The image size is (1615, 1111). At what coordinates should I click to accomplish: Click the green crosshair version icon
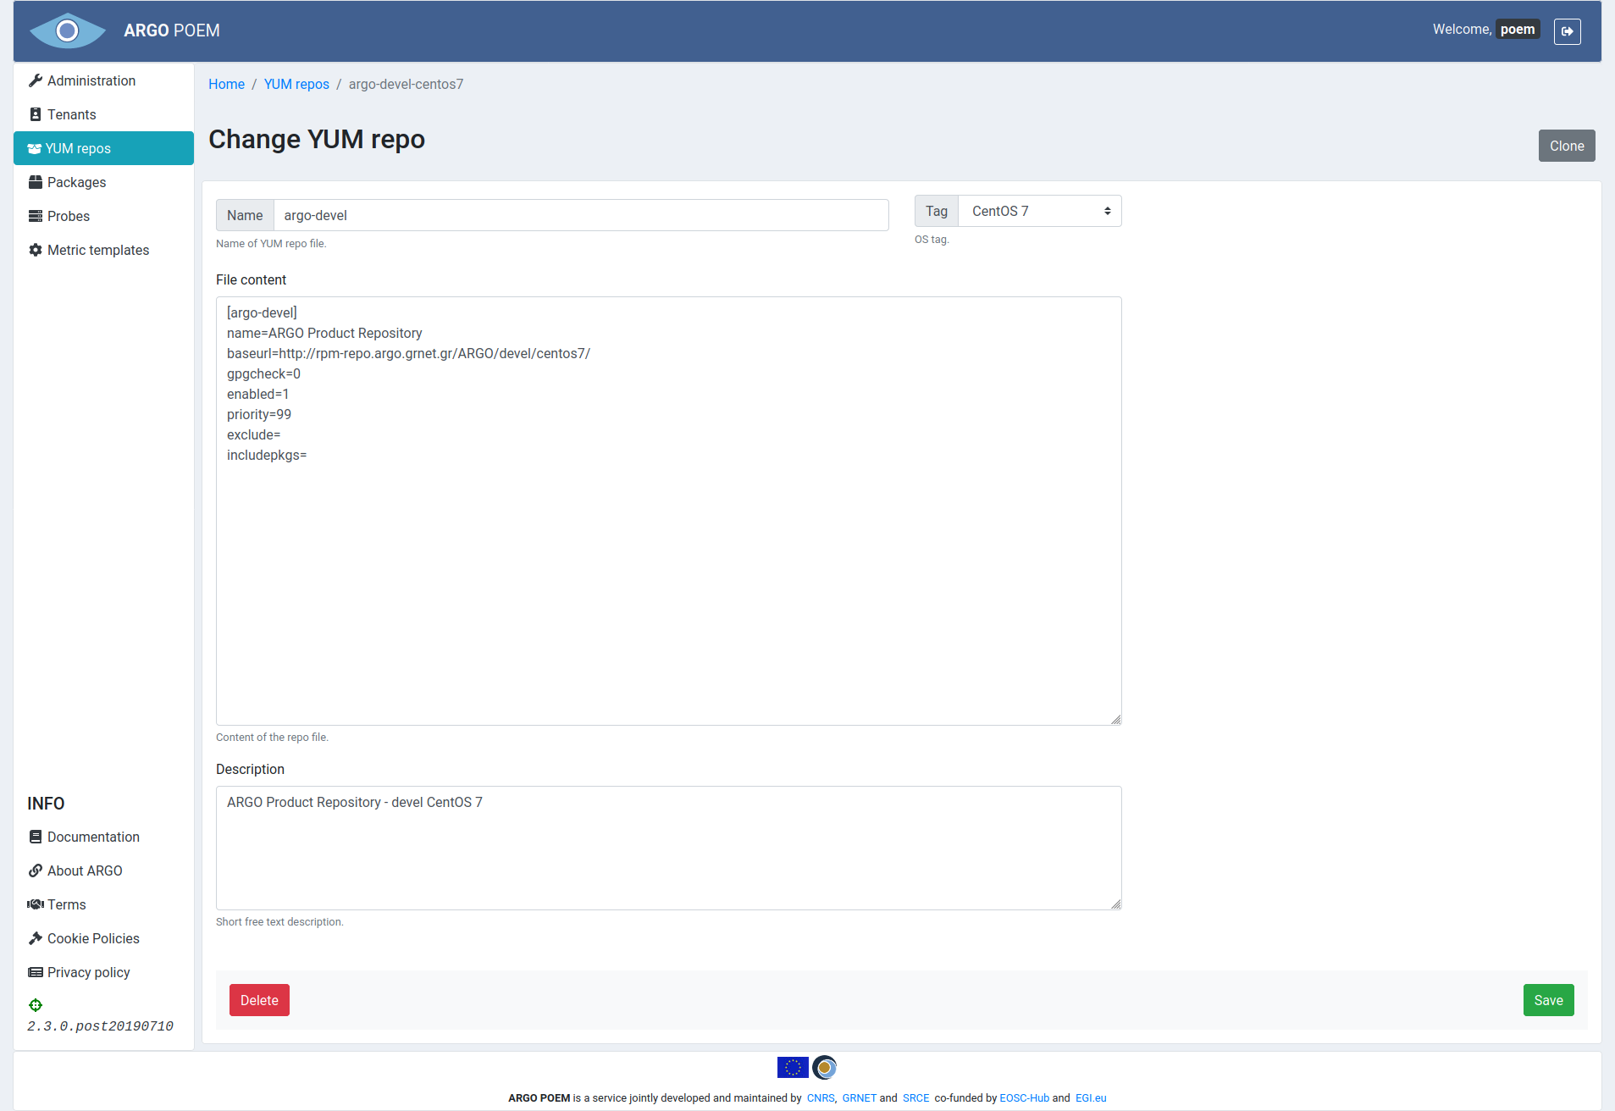click(x=36, y=1005)
